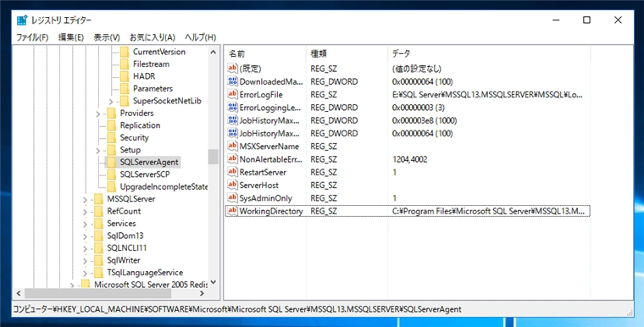644x327 pixels.
Task: Sort by the データ column header
Action: coord(489,53)
